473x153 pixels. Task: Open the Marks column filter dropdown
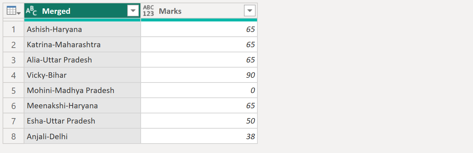click(249, 11)
